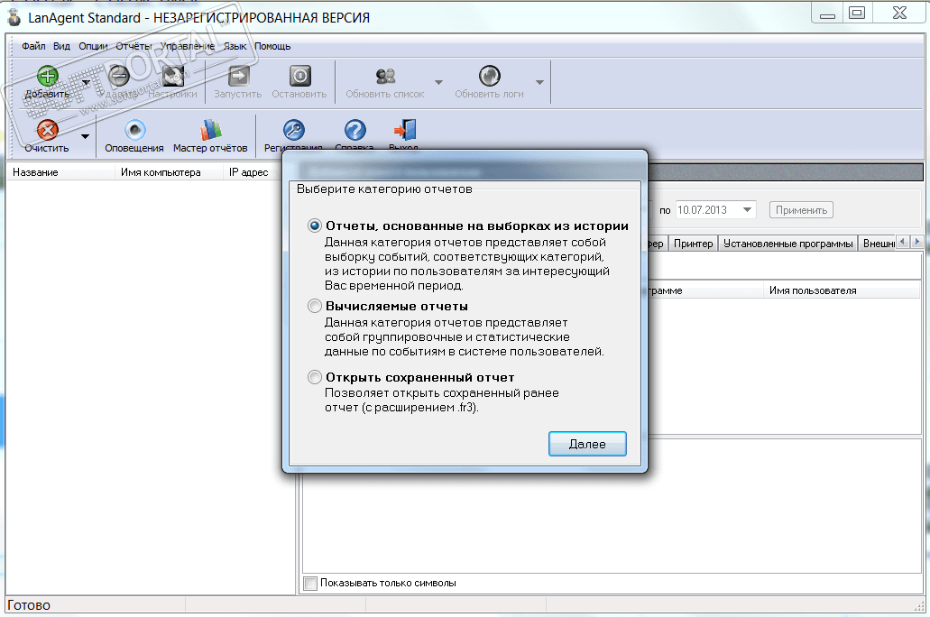The width and height of the screenshot is (930, 617).
Task: Open the Отчёты menu
Action: 134,46
